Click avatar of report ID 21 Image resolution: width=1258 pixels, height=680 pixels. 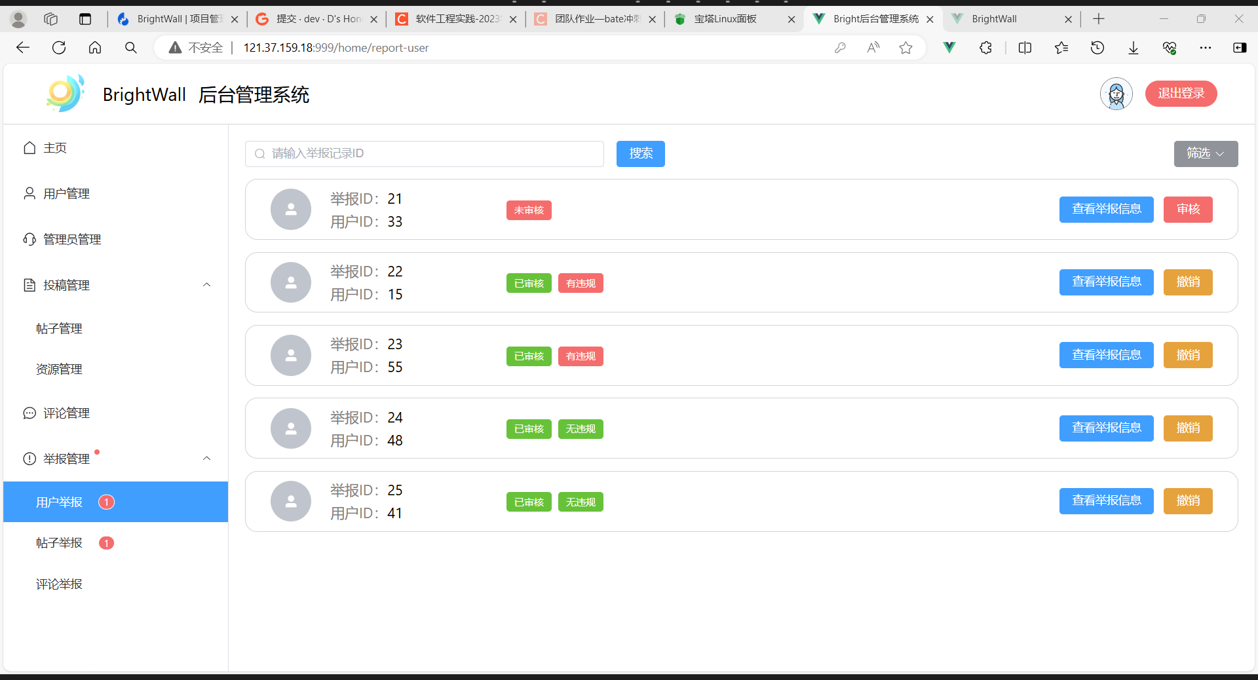[x=291, y=210]
